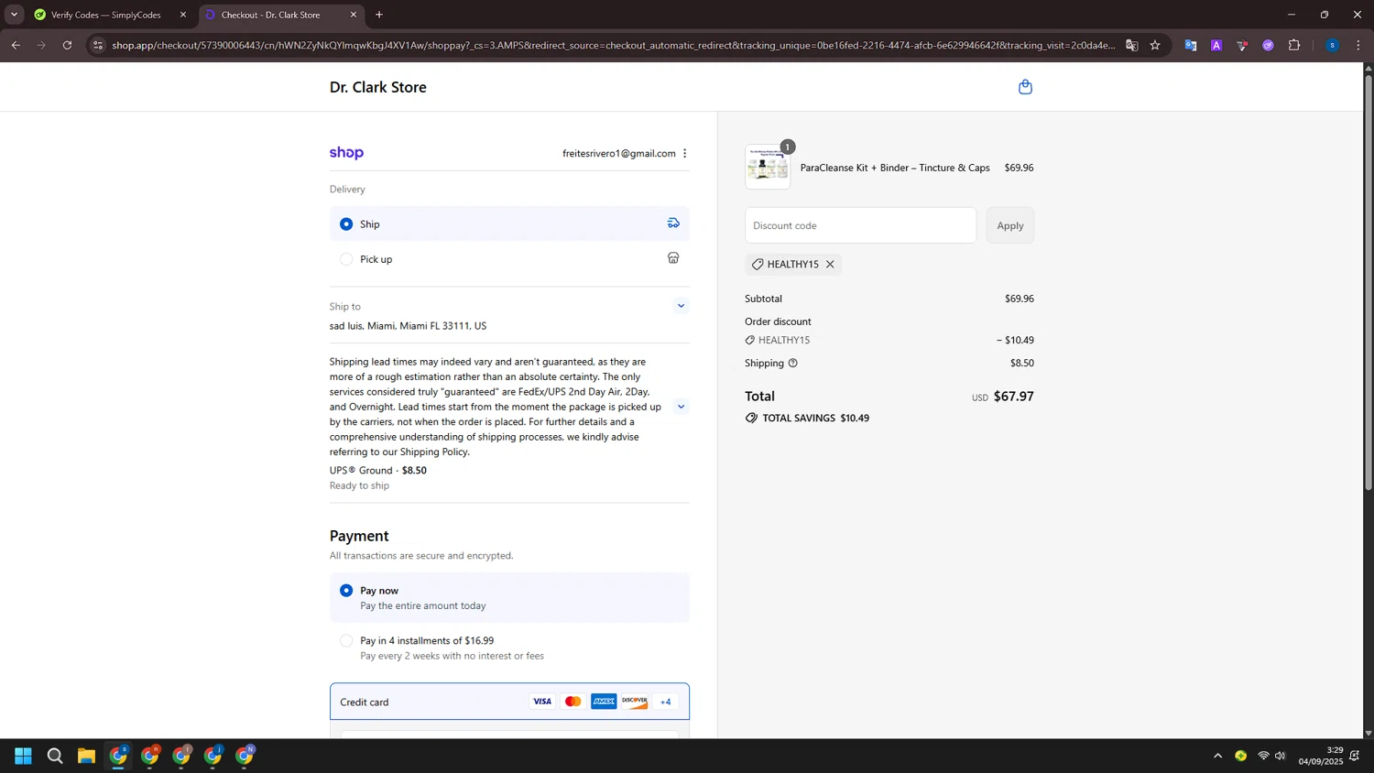This screenshot has width=1374, height=773.
Task: Expand the Ship to address dropdown
Action: (681, 306)
